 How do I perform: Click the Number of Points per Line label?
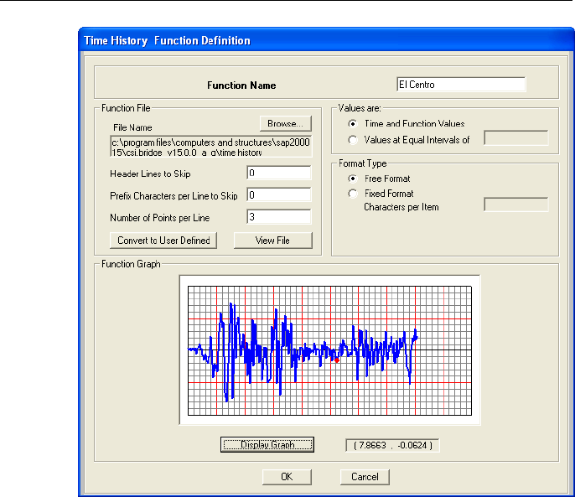[160, 218]
